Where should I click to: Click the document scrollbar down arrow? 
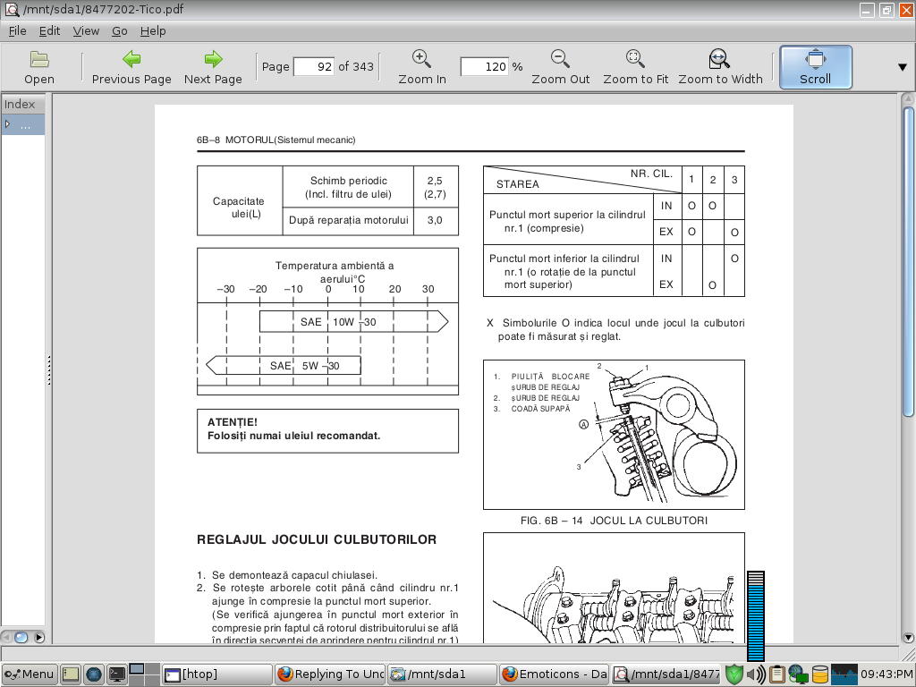coord(908,638)
